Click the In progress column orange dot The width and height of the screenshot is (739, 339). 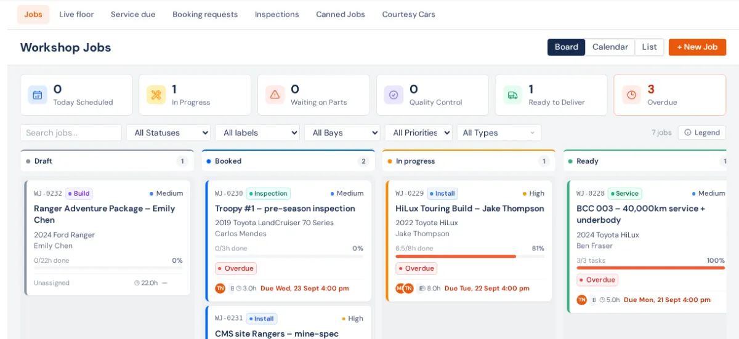pos(390,161)
